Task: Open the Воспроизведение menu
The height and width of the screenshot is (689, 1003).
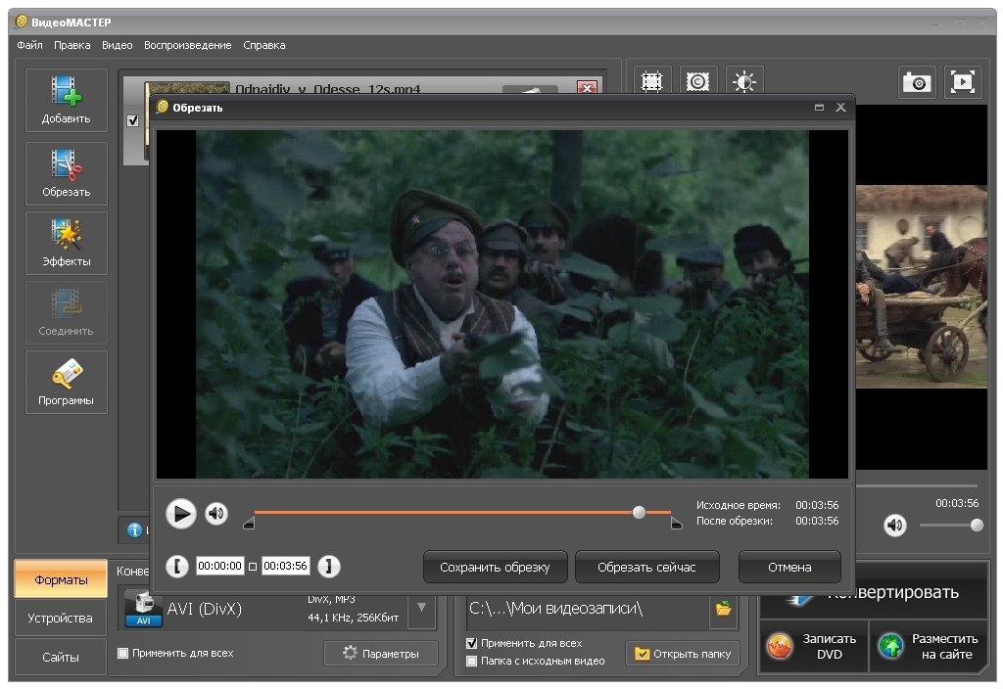Action: pos(187,45)
